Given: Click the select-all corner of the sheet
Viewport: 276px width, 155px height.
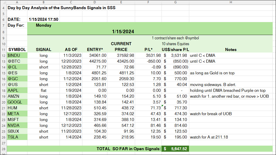Looking at the screenshot, I should pos(3,2).
